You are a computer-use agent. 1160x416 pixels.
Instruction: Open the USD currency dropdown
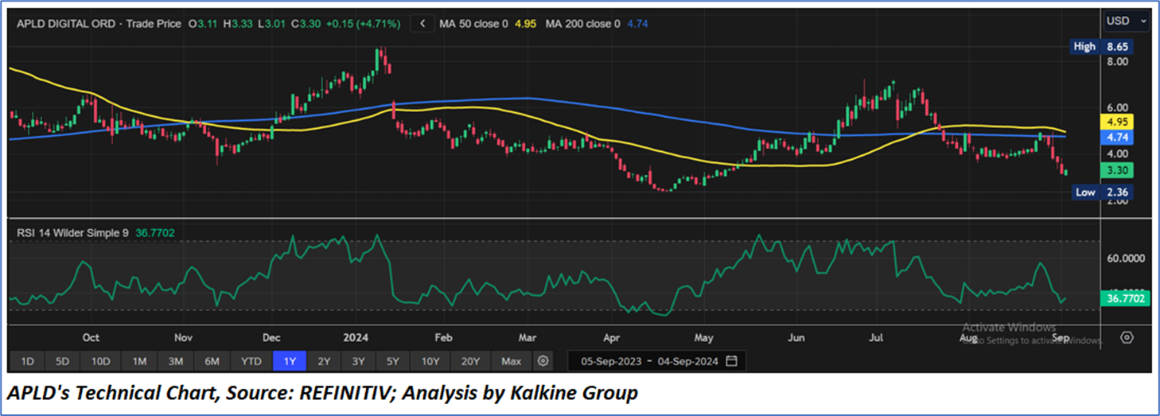pyautogui.click(x=1126, y=21)
